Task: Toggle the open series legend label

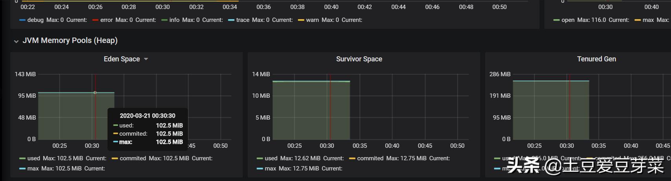Action: [x=568, y=20]
